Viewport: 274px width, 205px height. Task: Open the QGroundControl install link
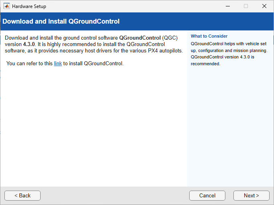(x=58, y=63)
